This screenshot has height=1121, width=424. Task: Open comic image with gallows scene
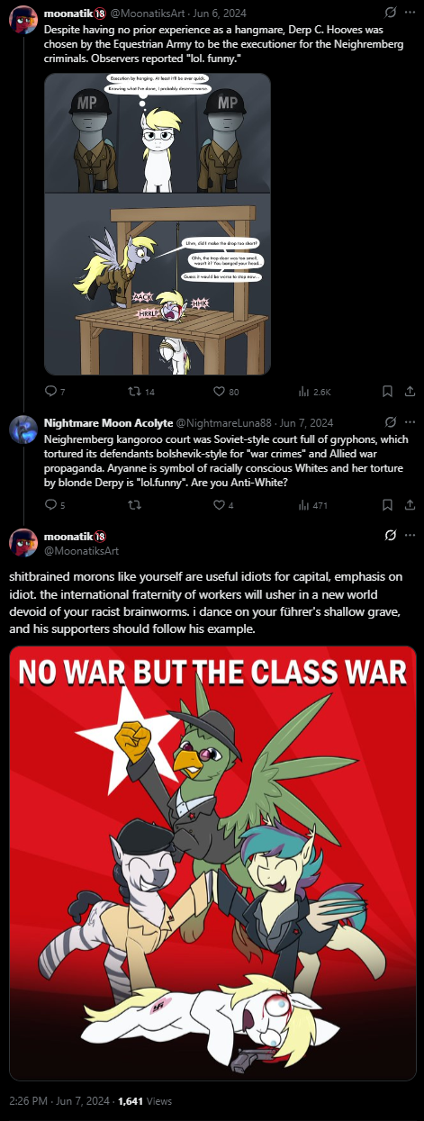point(158,224)
